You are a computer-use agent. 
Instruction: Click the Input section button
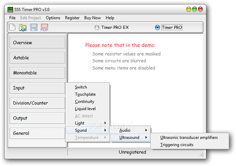click(37, 88)
